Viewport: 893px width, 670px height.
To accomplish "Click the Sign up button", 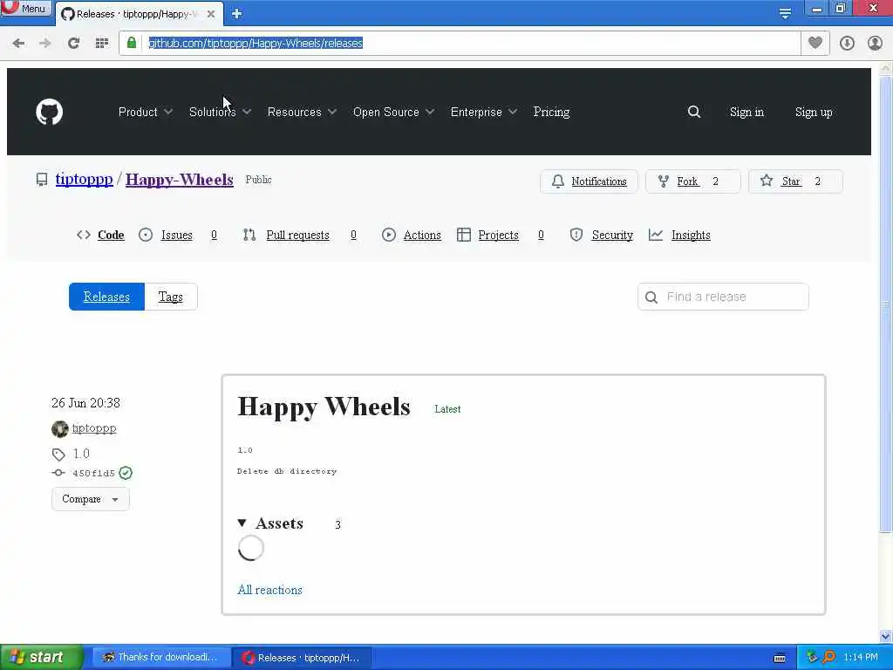I will (814, 113).
